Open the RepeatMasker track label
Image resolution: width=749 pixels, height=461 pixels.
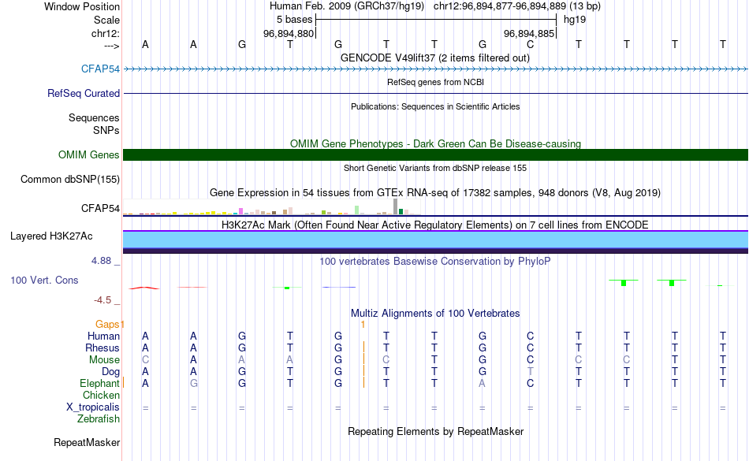click(87, 442)
